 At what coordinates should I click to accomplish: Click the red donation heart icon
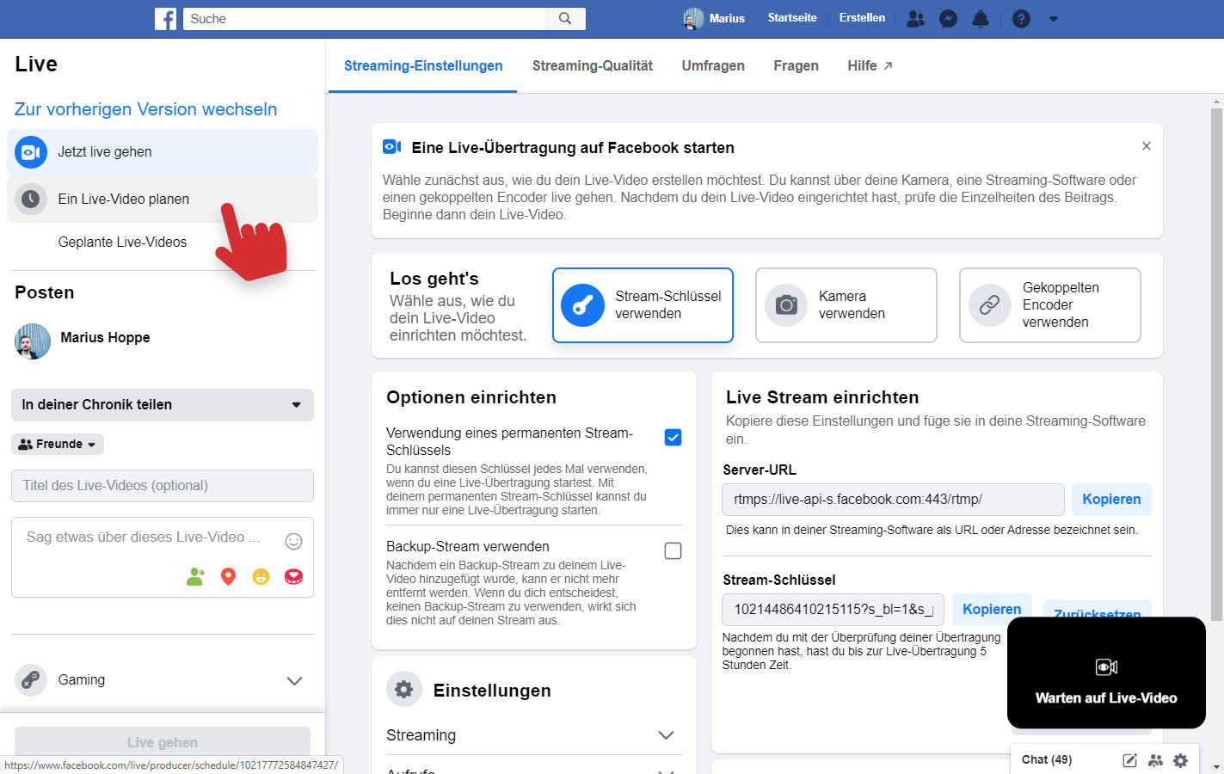(x=293, y=576)
